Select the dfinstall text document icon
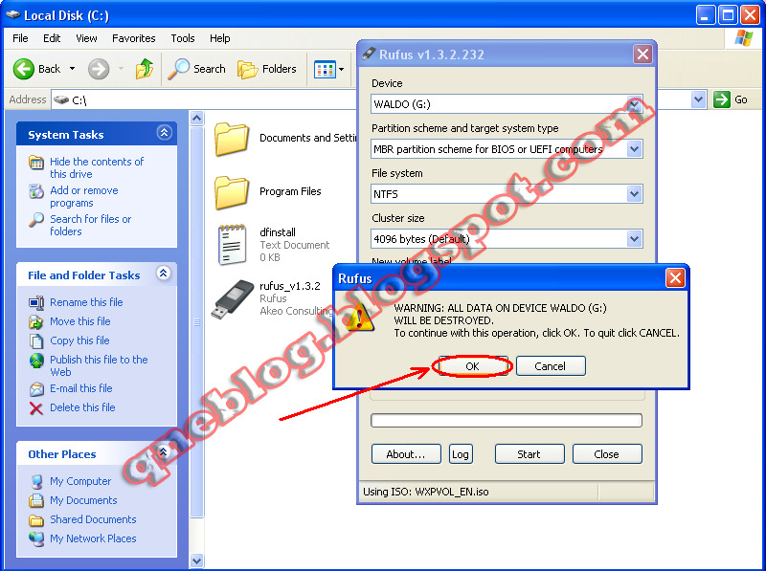Viewport: 766px width, 571px height. [232, 245]
